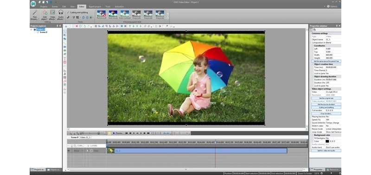Open the Scenes ribbon tab
The height and width of the screenshot is (175, 371).
[x=55, y=6]
